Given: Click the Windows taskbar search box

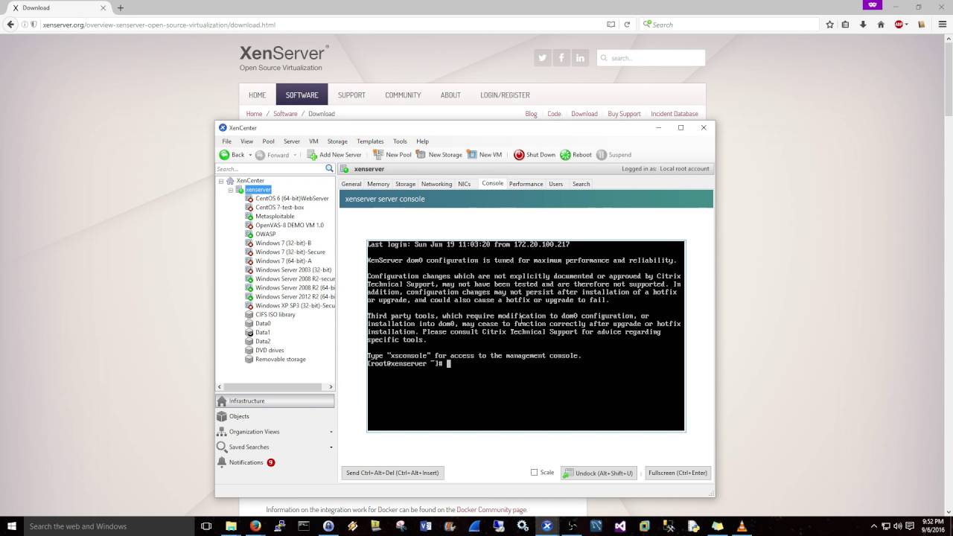Looking at the screenshot, I should pyautogui.click(x=109, y=526).
